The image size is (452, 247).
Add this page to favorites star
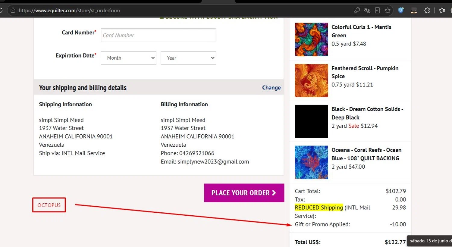(x=388, y=11)
